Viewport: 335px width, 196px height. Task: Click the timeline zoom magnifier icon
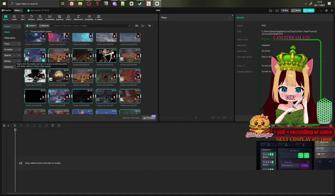331,125
